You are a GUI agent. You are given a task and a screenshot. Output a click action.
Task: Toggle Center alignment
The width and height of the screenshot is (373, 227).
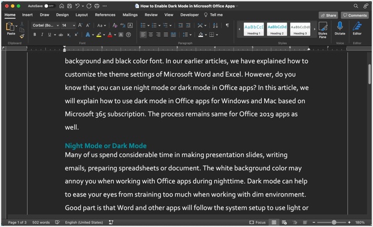[151, 35]
